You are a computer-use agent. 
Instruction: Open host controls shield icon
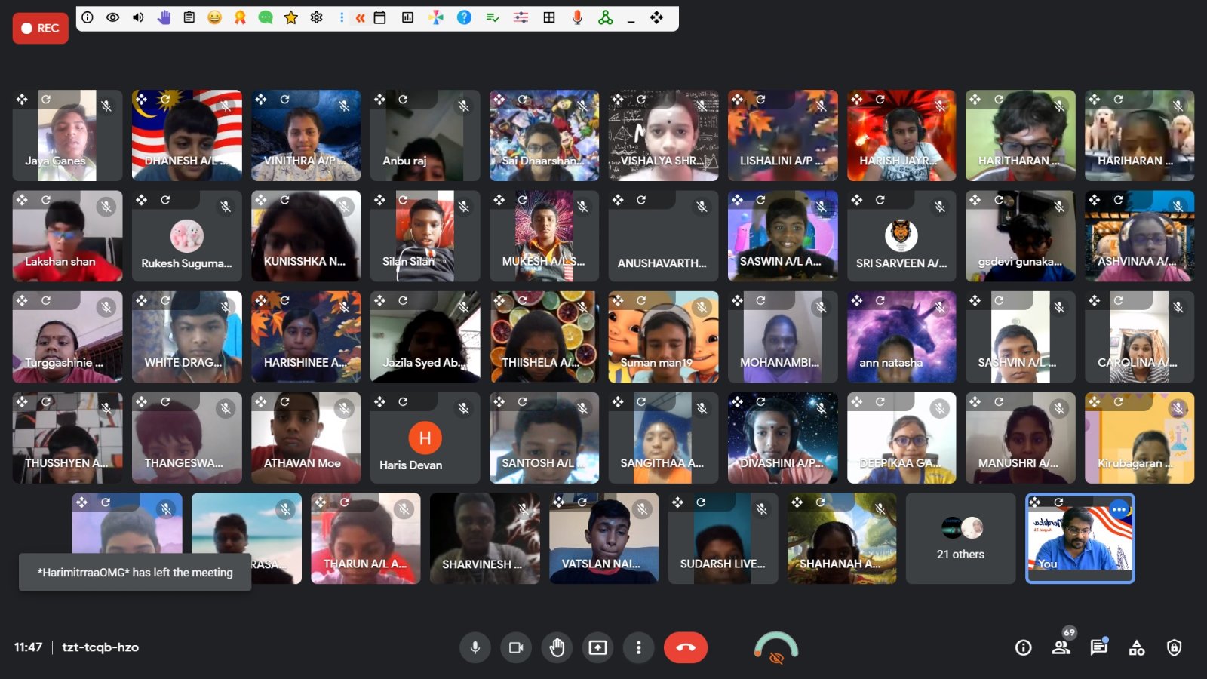(1174, 647)
